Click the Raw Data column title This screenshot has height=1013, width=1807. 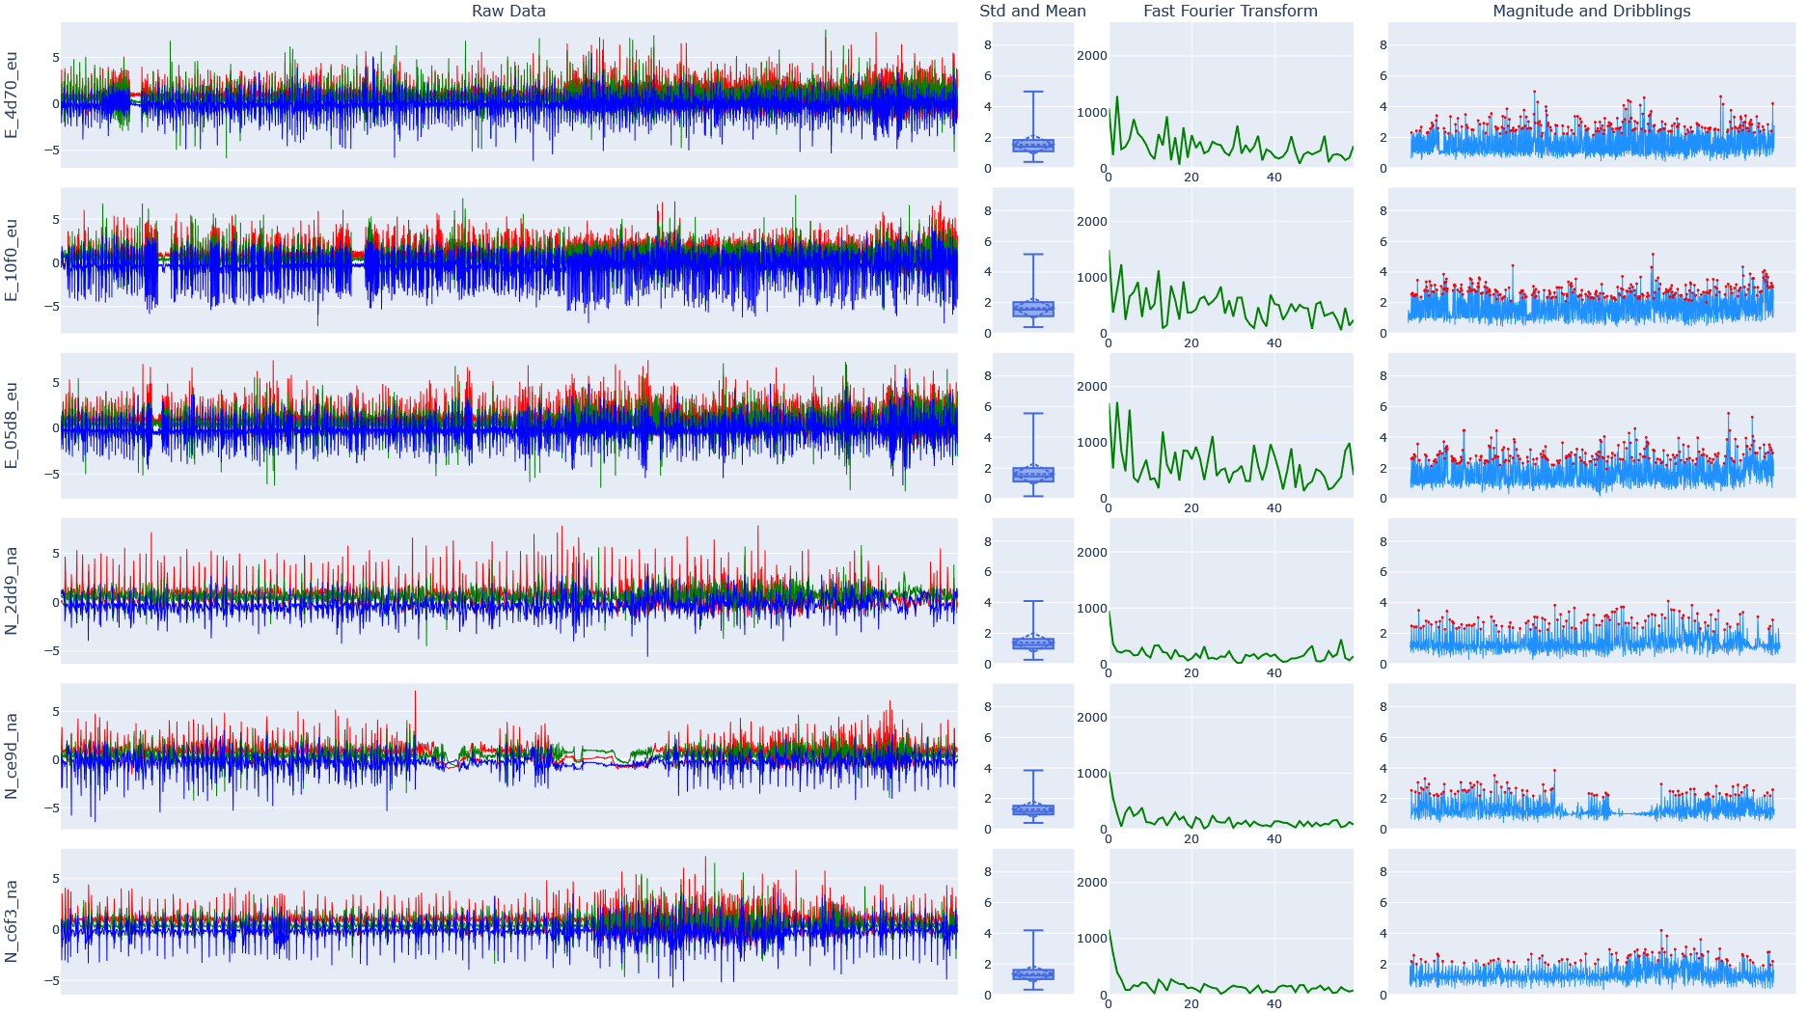(x=508, y=12)
